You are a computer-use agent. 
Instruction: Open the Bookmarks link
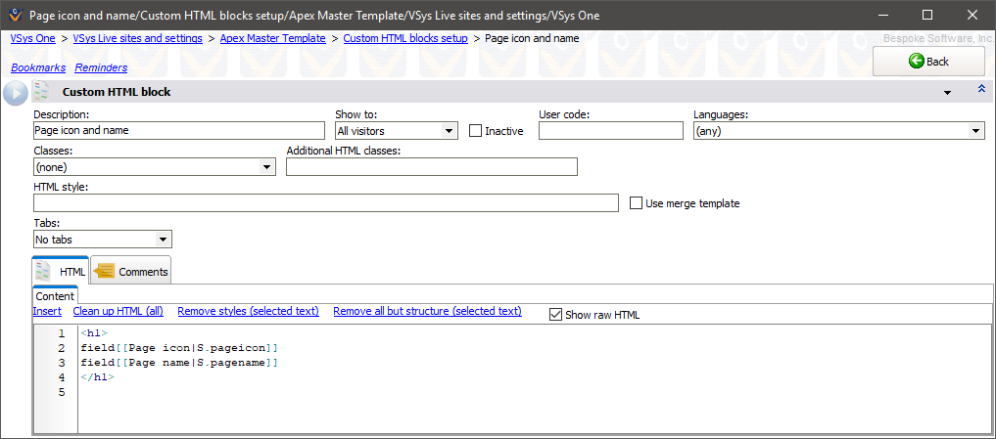pos(37,67)
